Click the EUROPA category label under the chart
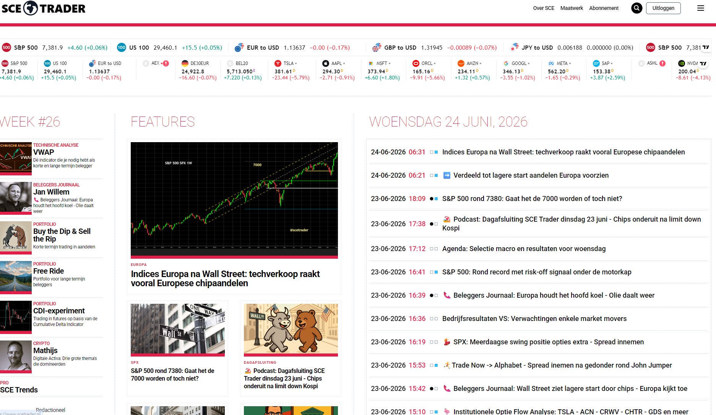716x415 pixels. pos(139,264)
